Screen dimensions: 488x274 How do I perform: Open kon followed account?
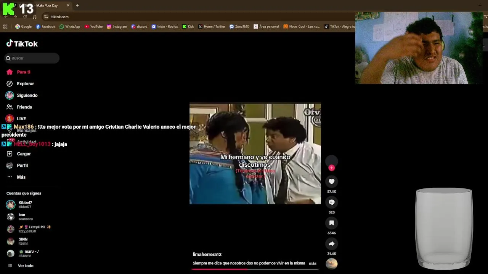(19, 217)
